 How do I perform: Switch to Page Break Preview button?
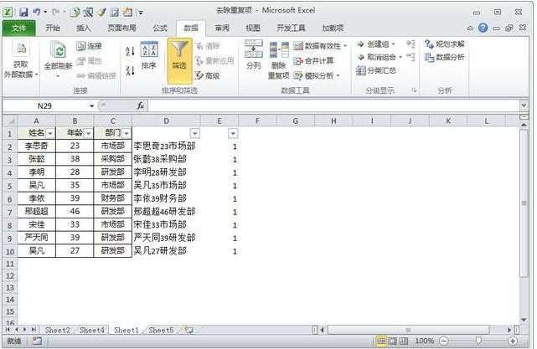click(x=404, y=341)
